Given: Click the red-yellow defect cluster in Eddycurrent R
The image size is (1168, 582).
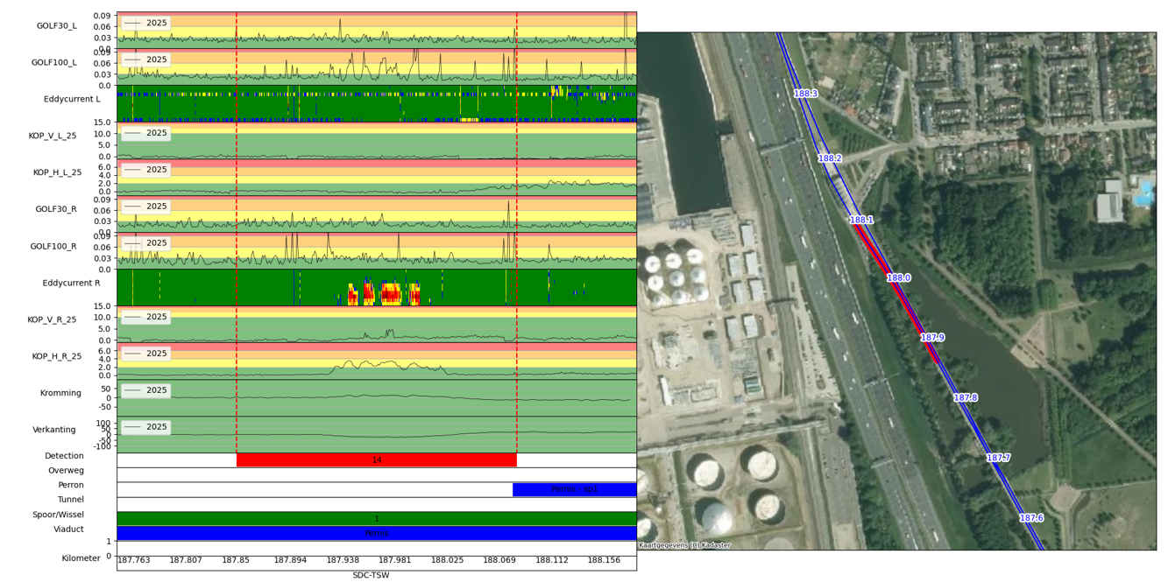Looking at the screenshot, I should pos(385,293).
